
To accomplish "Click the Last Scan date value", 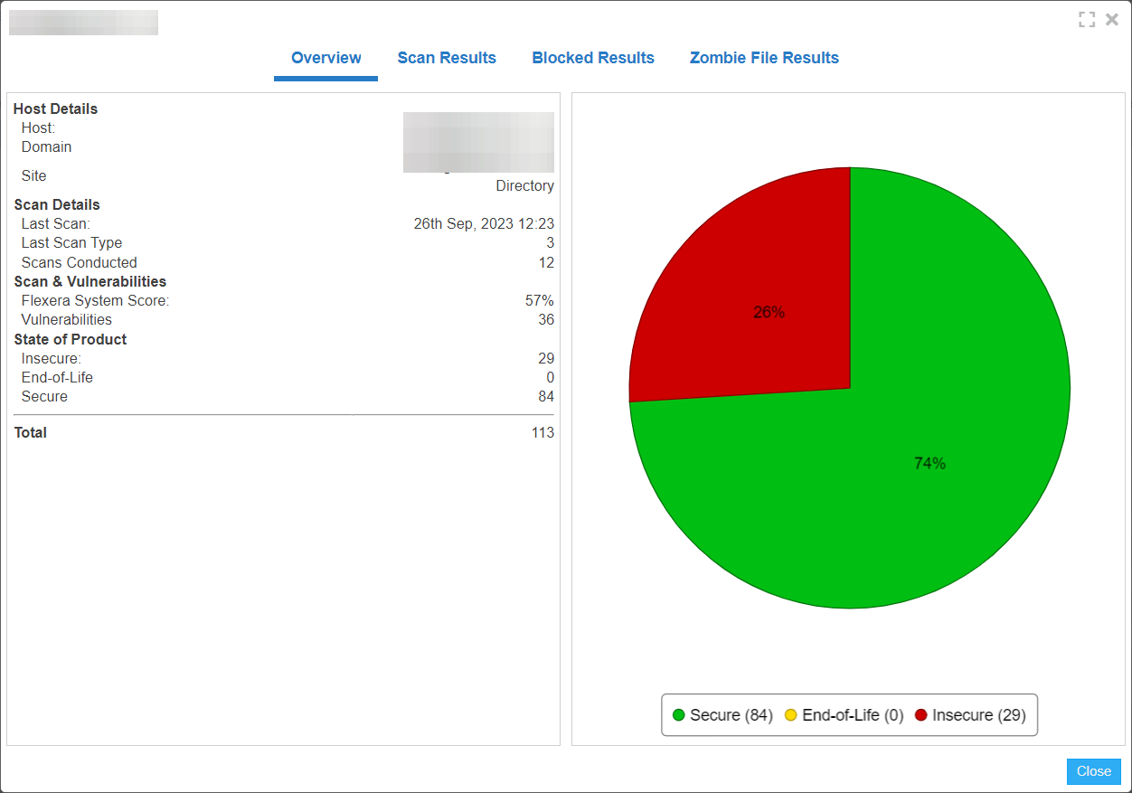I will [x=484, y=223].
